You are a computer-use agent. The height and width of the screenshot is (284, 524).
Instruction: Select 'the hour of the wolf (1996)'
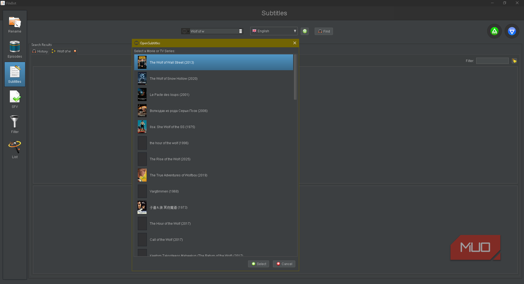214,143
